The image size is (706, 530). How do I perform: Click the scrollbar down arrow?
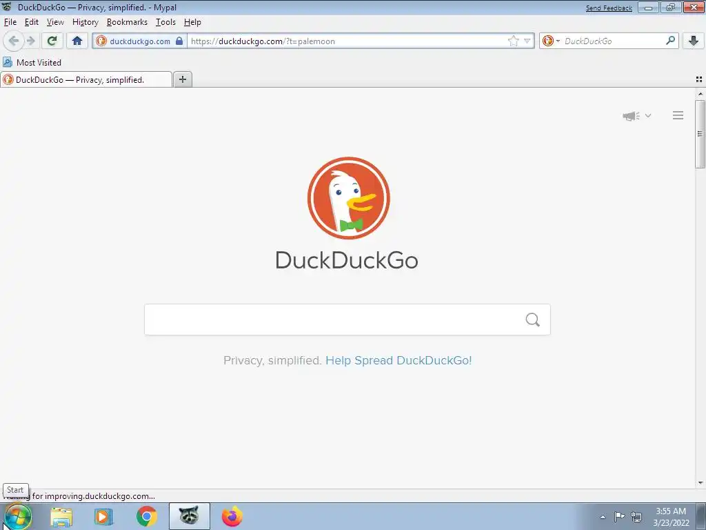(x=700, y=483)
